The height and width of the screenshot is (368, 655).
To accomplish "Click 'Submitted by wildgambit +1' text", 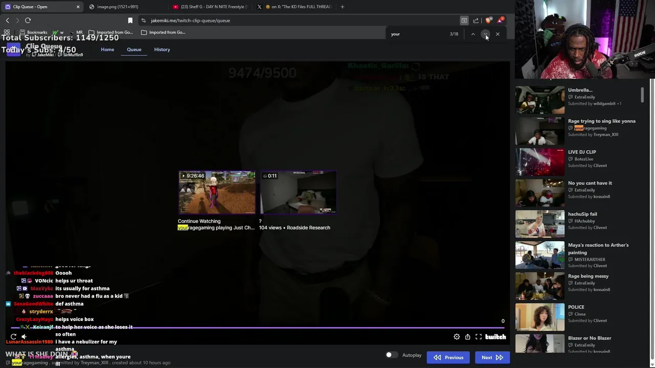I will 595,104.
